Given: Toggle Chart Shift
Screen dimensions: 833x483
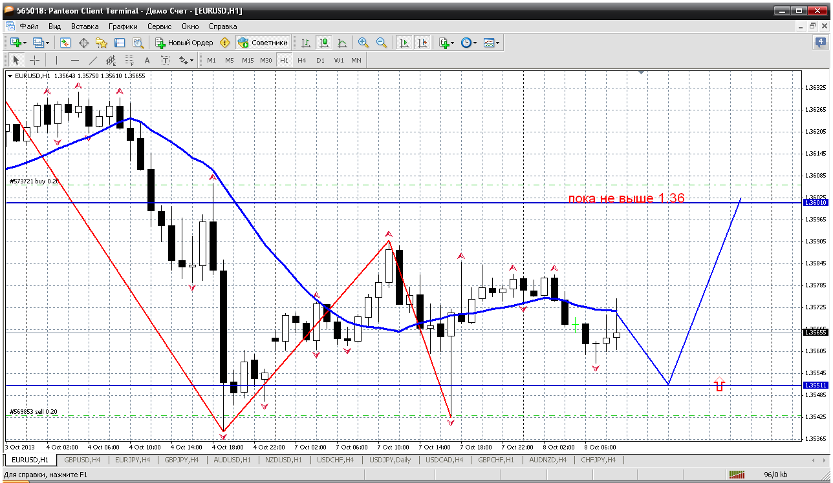Looking at the screenshot, I should pyautogui.click(x=422, y=43).
